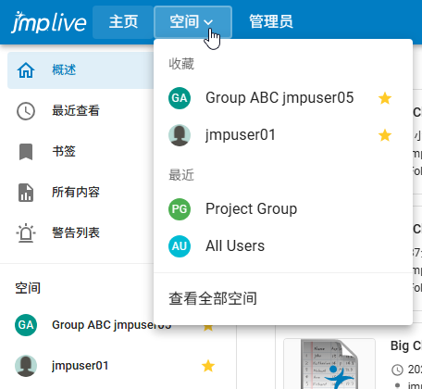Click the home icon beside 概述
The width and height of the screenshot is (422, 389).
pos(26,70)
